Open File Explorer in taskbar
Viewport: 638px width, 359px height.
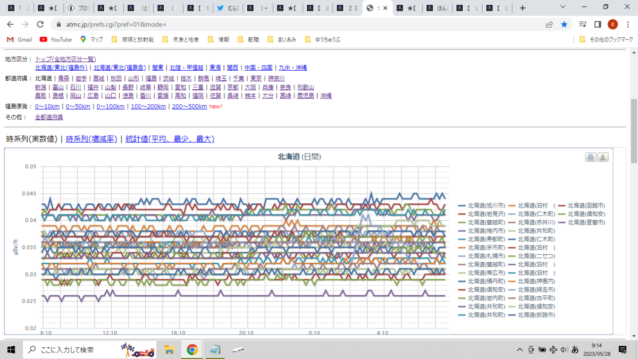click(x=169, y=349)
